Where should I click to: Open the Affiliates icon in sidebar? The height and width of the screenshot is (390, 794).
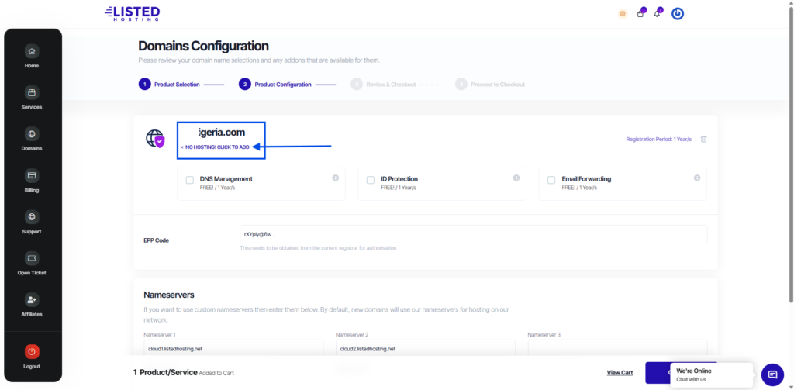pyautogui.click(x=31, y=299)
